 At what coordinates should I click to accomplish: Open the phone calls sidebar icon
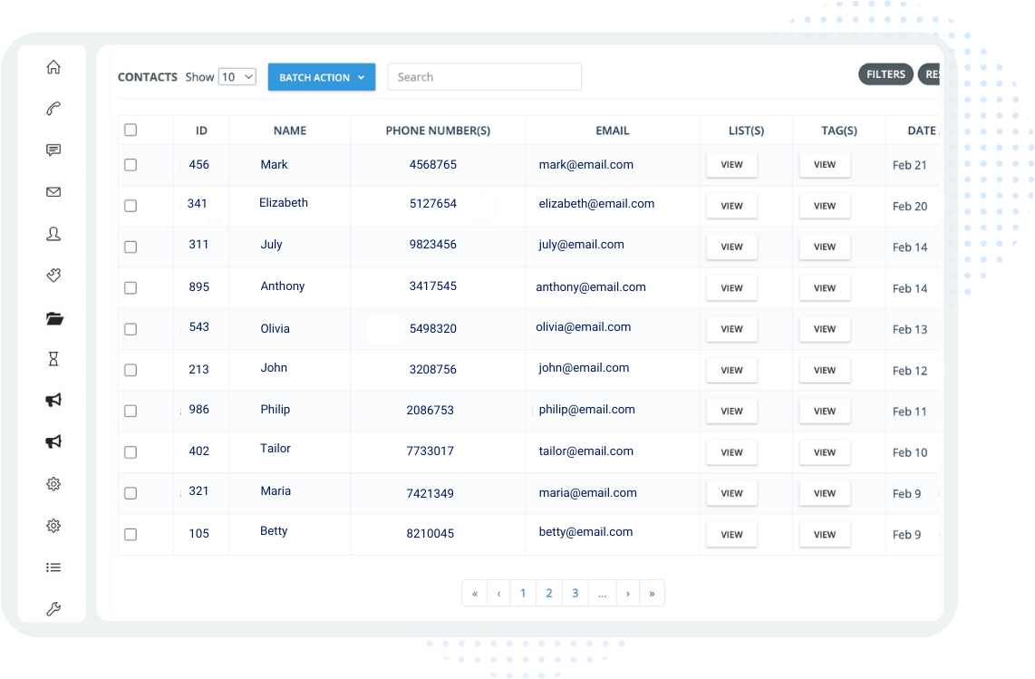(x=53, y=108)
